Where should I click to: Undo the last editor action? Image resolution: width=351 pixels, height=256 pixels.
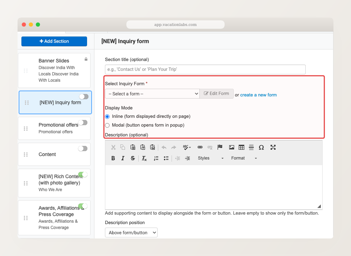point(164,147)
